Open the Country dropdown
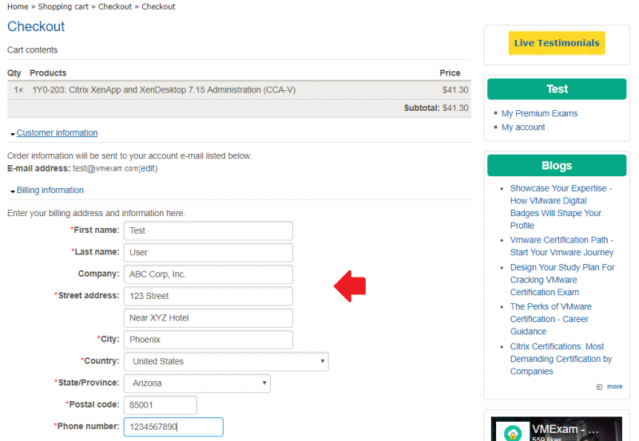Screen dimensions: 639x441 tap(225, 361)
